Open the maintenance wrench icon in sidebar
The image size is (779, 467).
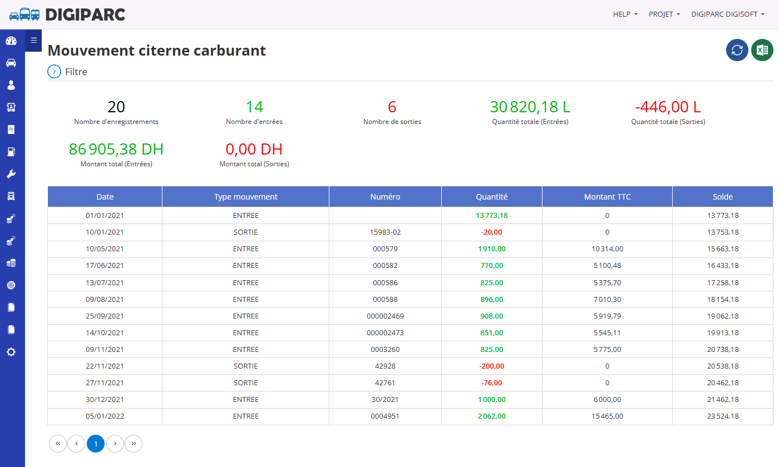tap(11, 174)
